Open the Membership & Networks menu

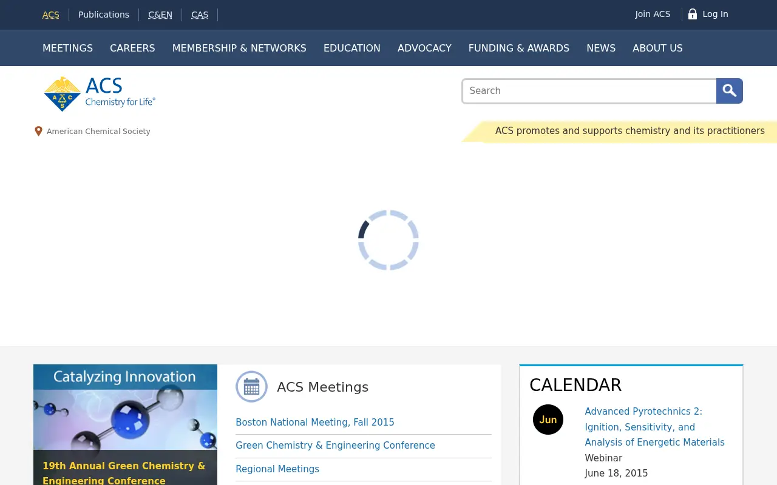pos(239,48)
